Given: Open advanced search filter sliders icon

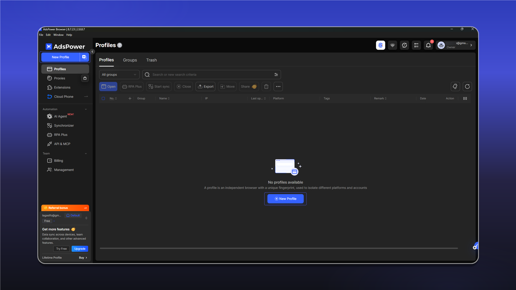Looking at the screenshot, I should (276, 75).
